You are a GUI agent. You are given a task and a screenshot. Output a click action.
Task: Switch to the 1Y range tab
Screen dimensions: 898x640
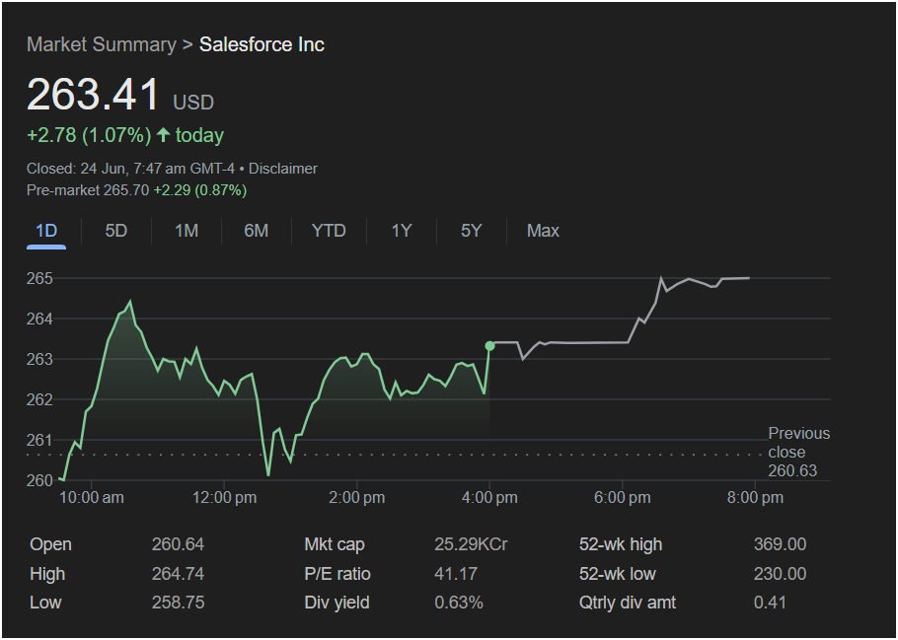coord(402,231)
